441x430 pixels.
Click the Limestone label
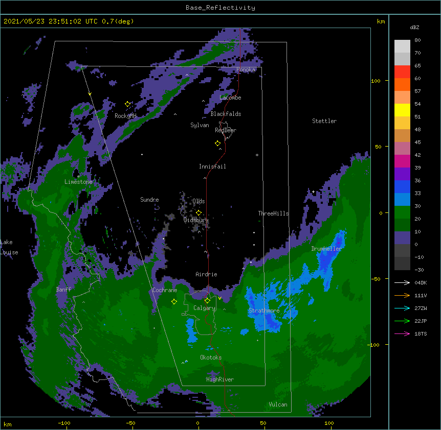pos(78,182)
